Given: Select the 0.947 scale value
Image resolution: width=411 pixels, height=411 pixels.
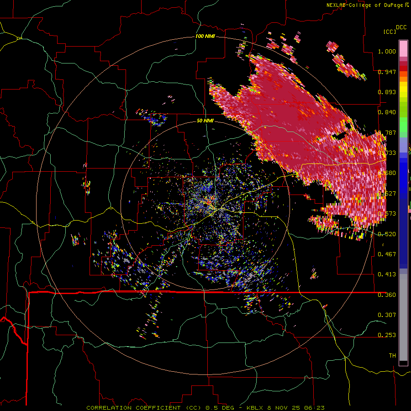Looking at the screenshot, I should pyautogui.click(x=387, y=72).
